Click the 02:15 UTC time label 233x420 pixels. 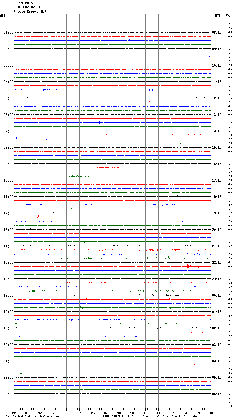(x=217, y=328)
